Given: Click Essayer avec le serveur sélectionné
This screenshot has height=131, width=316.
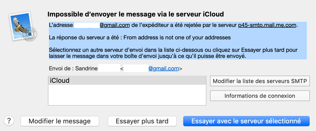Looking at the screenshot, I should pos(246,121).
